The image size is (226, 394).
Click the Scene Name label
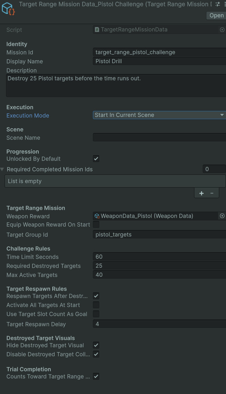[23, 138]
